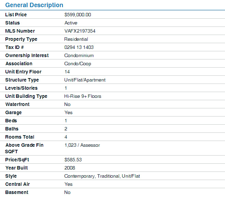Click the 1,023 / Assessor square footage value
Image resolution: width=225 pixels, height=197 pixels.
click(x=82, y=145)
